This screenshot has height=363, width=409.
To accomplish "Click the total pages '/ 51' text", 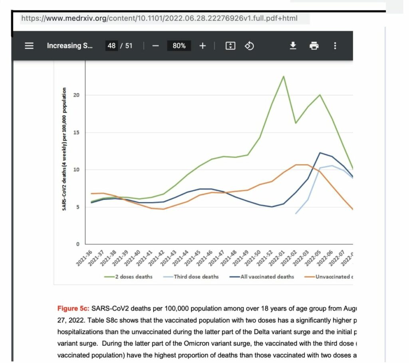I will pos(126,46).
